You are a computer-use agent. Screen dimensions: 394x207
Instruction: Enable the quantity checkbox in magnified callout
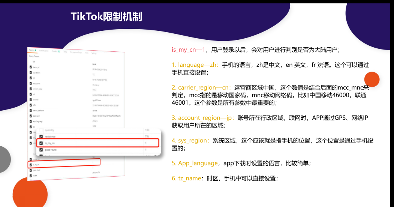[41, 130]
